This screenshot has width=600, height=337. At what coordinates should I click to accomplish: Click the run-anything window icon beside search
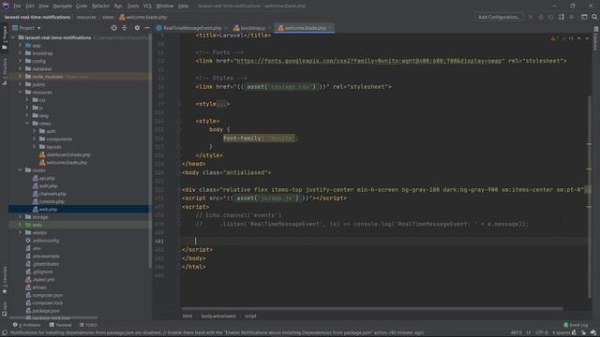coord(584,17)
